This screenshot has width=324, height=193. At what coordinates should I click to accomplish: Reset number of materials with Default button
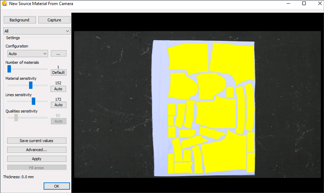[59, 73]
